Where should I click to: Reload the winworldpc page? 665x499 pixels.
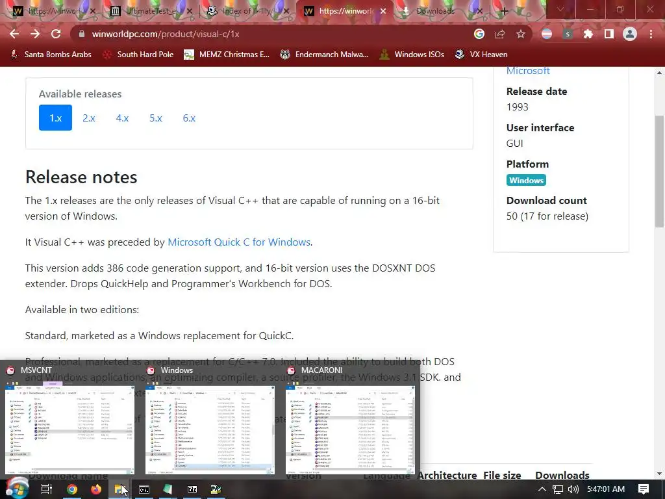click(56, 34)
